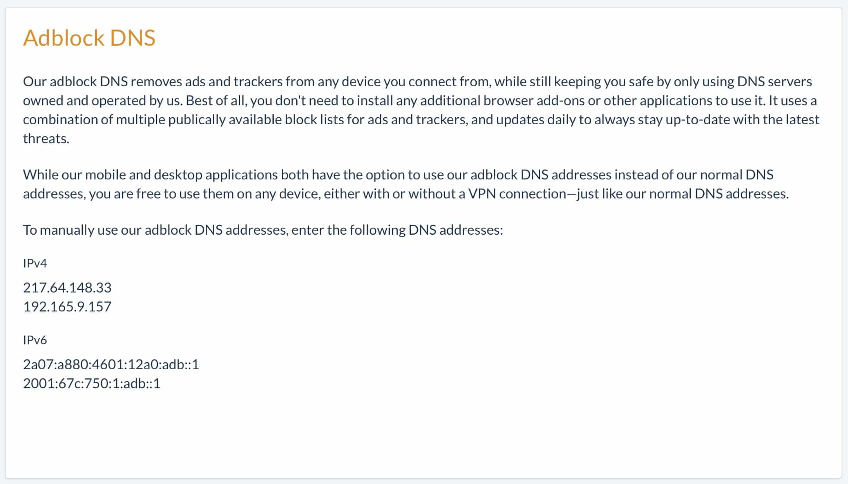Screen dimensions: 848x484
Task: Click the IPv6 label
Action: 35,340
